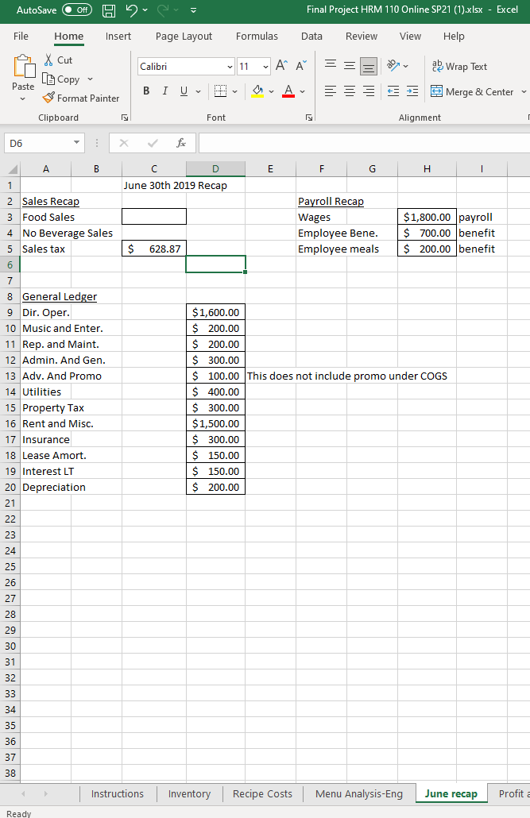Select the Wages $1,800.00 cell
Viewport: 530px width, 818px height.
[427, 217]
